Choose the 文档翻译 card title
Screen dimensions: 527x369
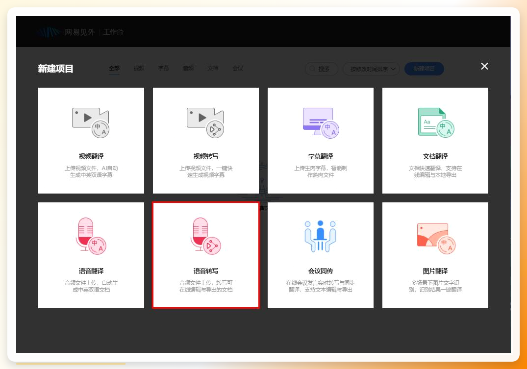[x=435, y=156]
